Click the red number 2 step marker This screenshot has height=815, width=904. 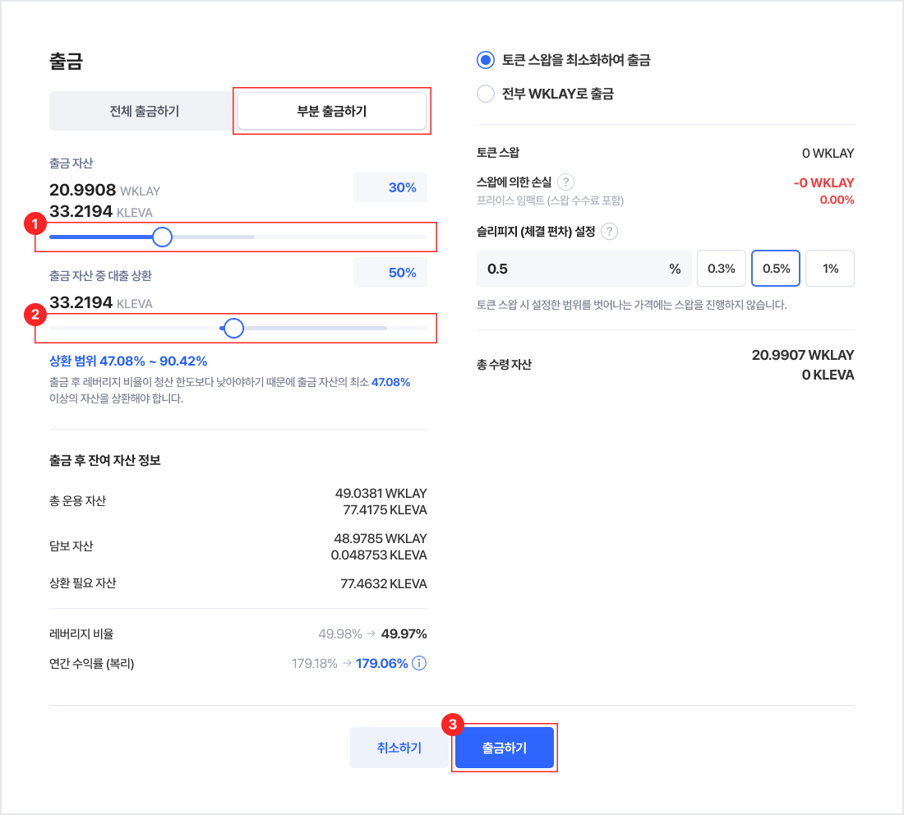(35, 313)
